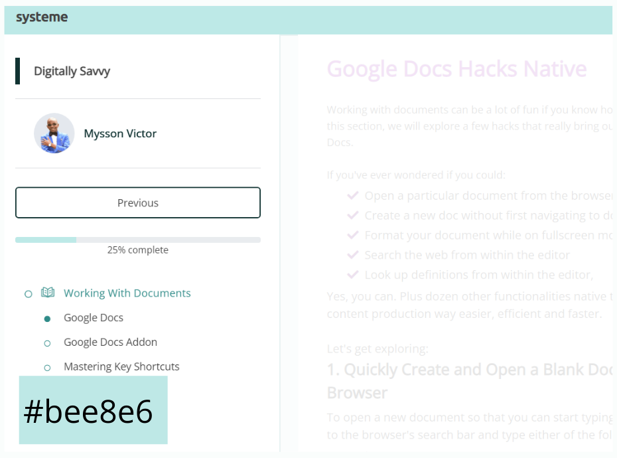Select text 'If you've ever wondered if you could:'
The width and height of the screenshot is (617, 458).
(416, 175)
